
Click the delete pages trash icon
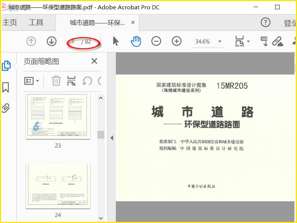pyautogui.click(x=56, y=81)
